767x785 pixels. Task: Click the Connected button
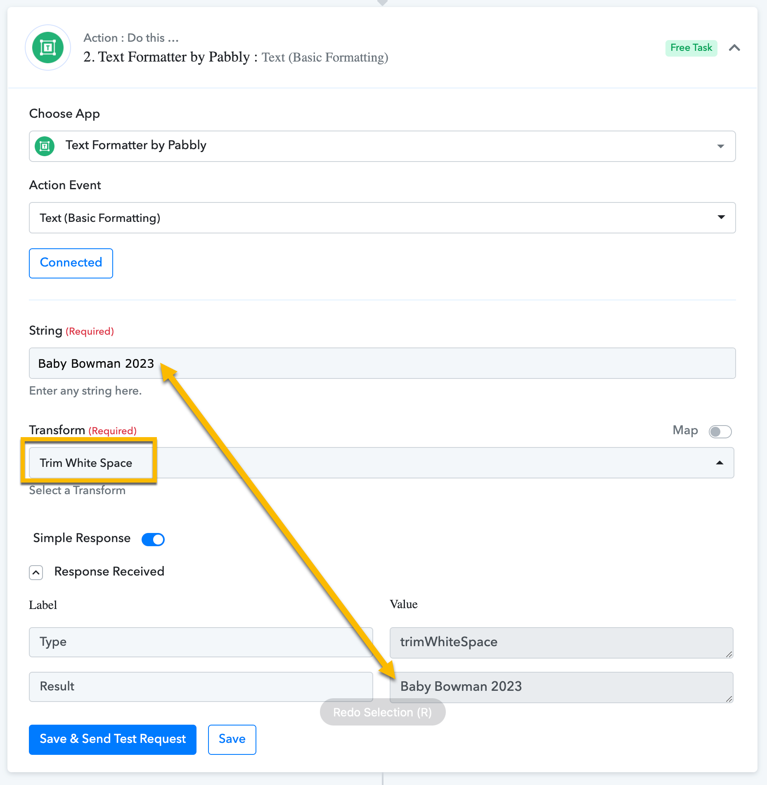point(71,263)
